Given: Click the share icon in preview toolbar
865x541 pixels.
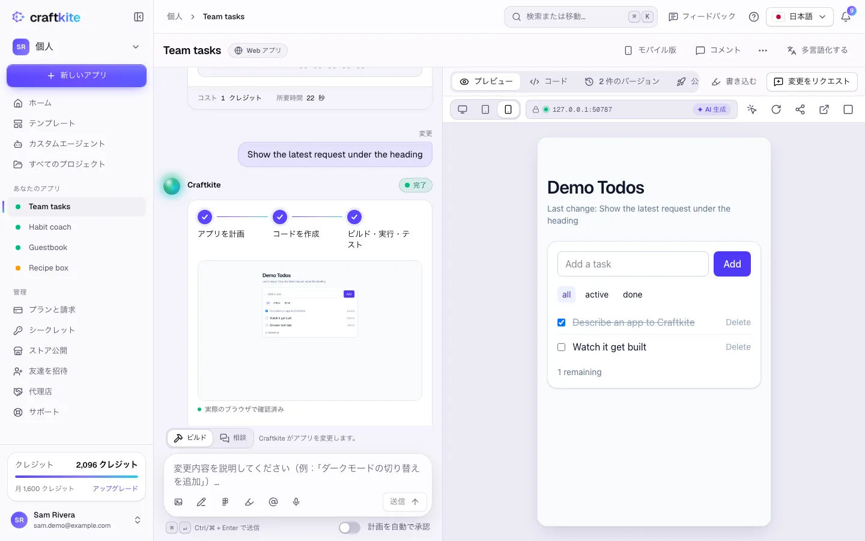Looking at the screenshot, I should click(800, 109).
